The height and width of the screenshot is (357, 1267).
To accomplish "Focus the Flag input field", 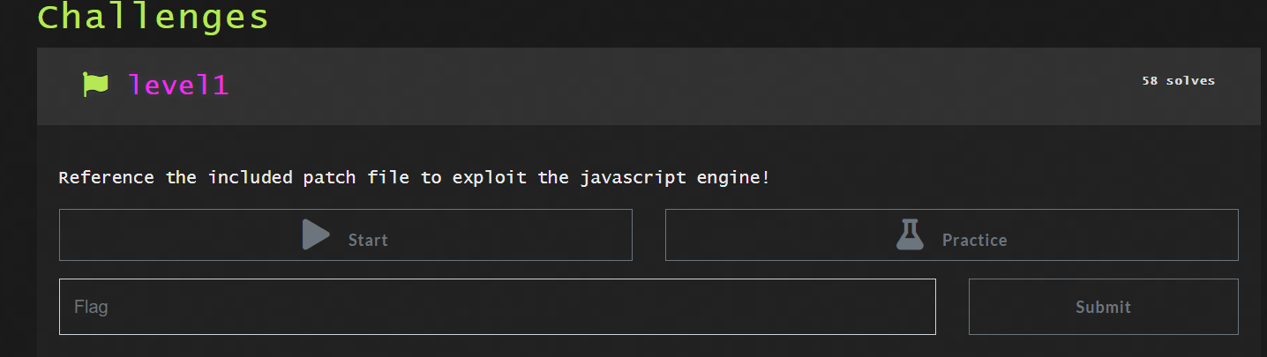I will (x=497, y=307).
